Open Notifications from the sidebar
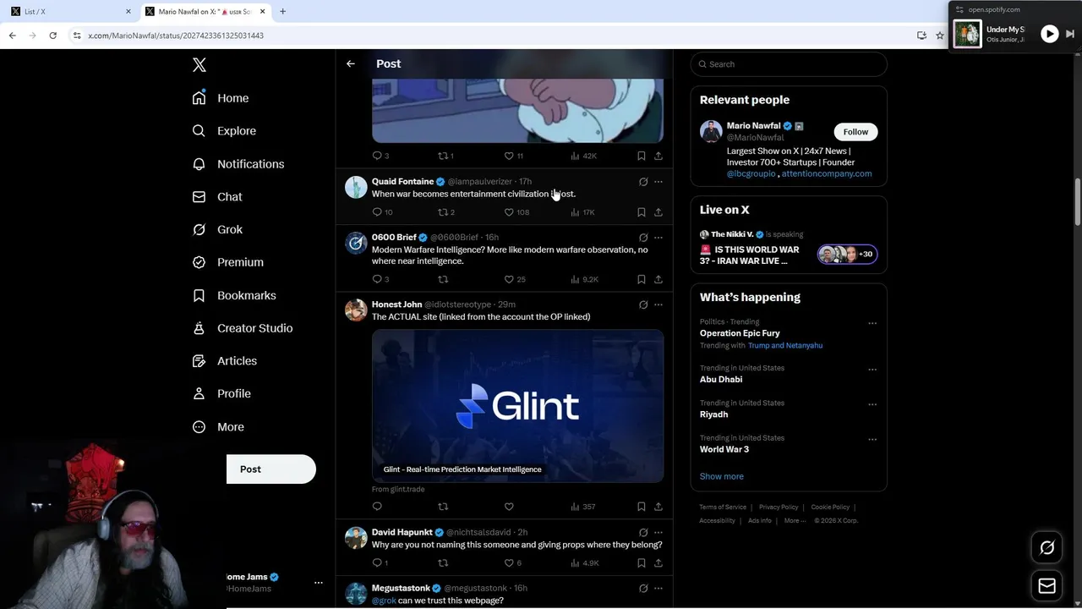This screenshot has width=1082, height=609. (x=238, y=164)
